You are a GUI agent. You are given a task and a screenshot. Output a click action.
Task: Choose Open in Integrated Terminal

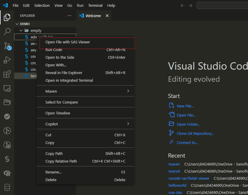click(85, 80)
